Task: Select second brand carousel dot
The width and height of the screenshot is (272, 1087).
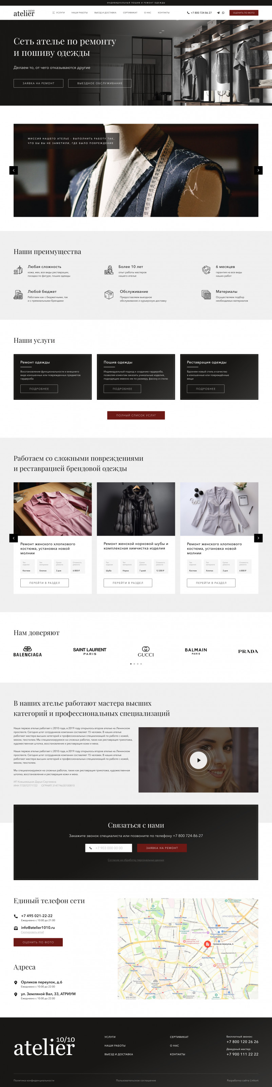Action: pyautogui.click(x=134, y=664)
